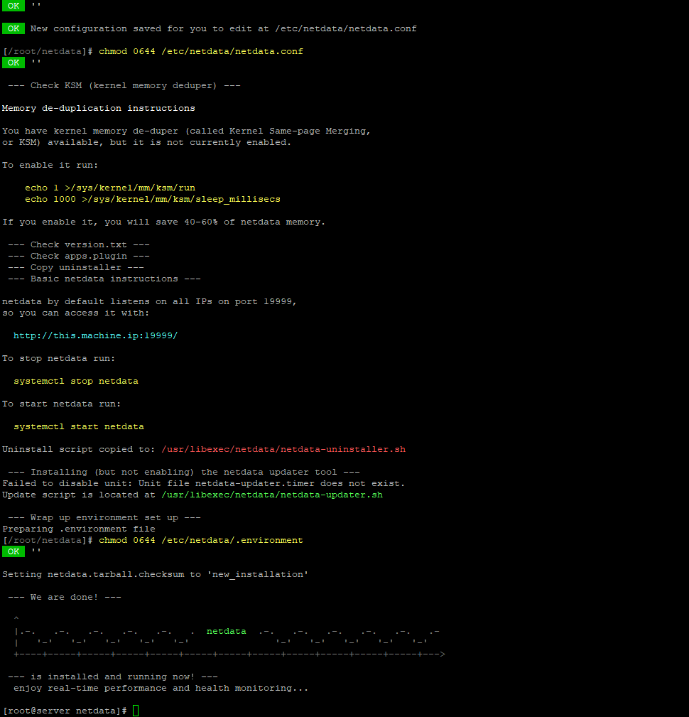Click the 'Failed to disable unit' message
The height and width of the screenshot is (717, 689).
tap(203, 483)
